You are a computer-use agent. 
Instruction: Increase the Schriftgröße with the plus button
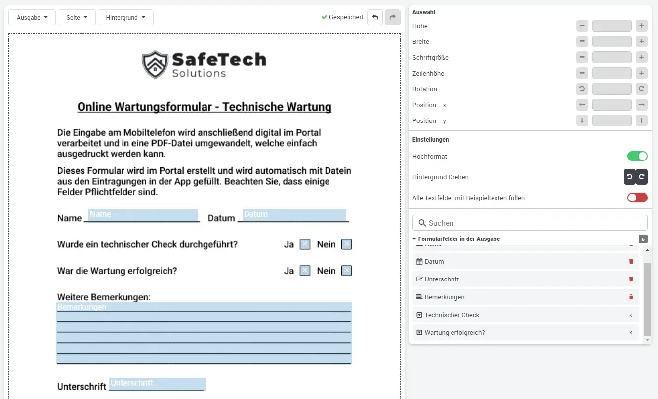(641, 57)
